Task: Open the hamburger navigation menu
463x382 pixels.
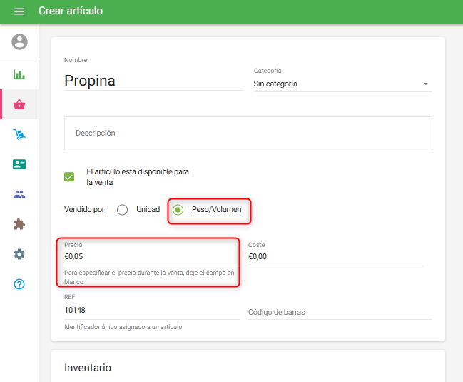Action: (19, 11)
